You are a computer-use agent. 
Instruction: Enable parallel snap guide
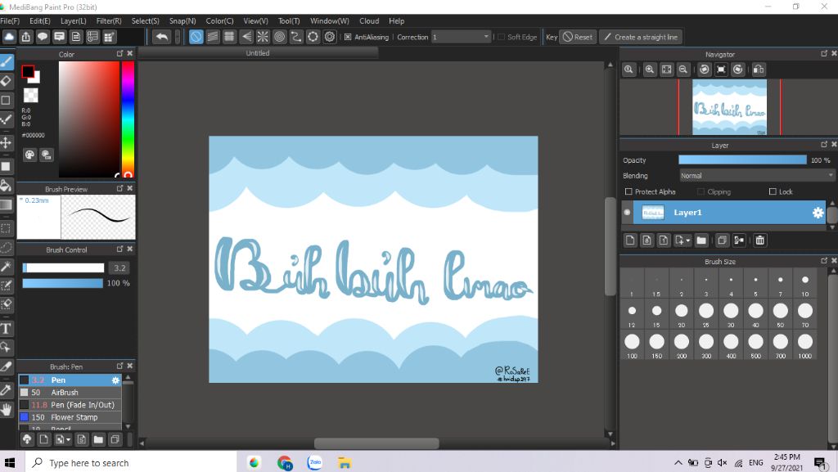click(x=213, y=37)
